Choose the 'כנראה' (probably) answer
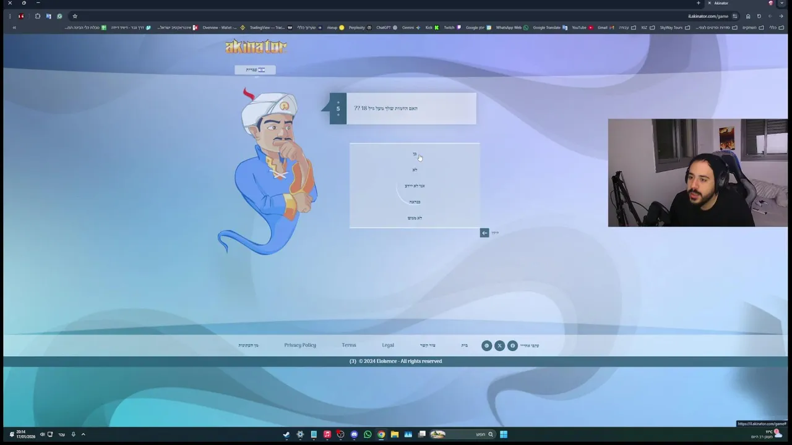The height and width of the screenshot is (445, 792). (x=415, y=201)
